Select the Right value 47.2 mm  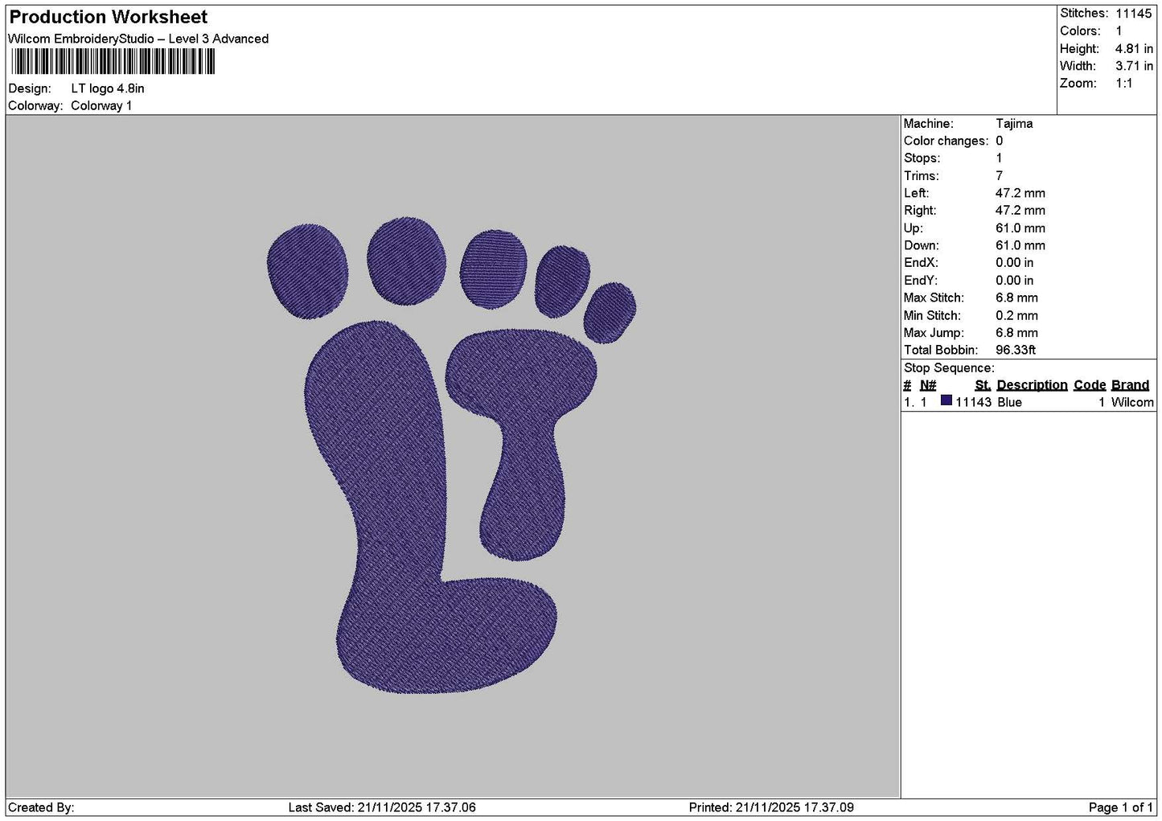1020,210
